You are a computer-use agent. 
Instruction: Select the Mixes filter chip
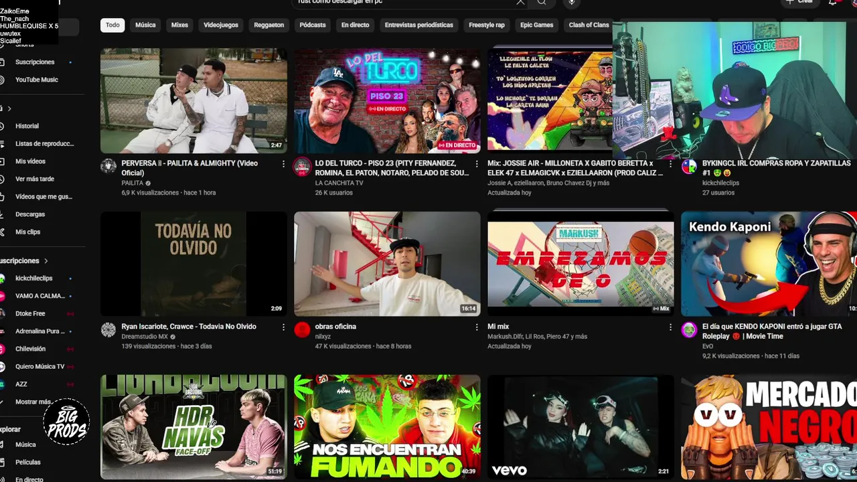(179, 25)
